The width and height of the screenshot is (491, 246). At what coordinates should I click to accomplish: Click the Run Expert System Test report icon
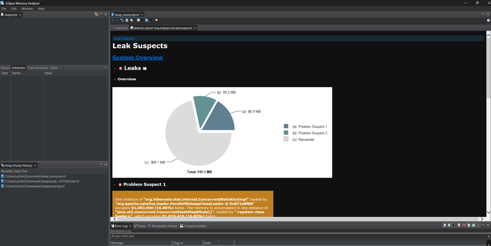click(x=138, y=20)
